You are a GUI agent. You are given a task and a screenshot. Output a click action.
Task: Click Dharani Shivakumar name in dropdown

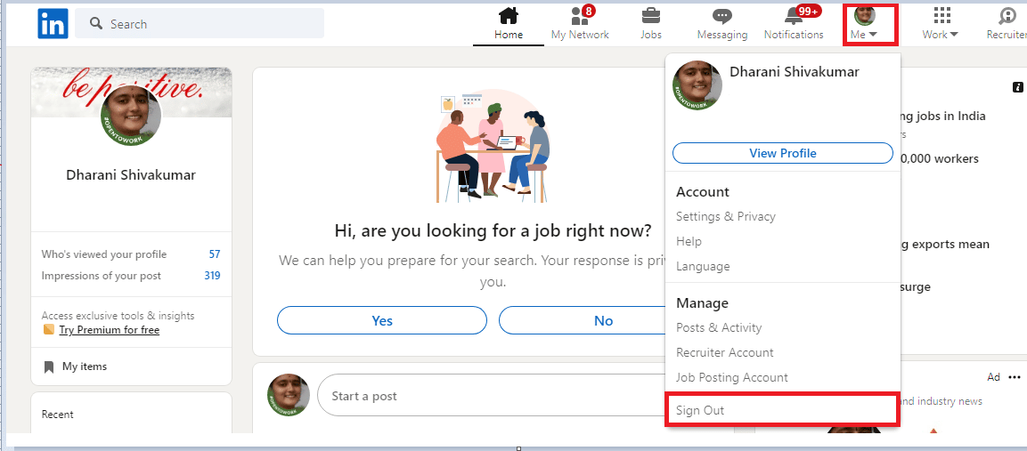pyautogui.click(x=795, y=72)
